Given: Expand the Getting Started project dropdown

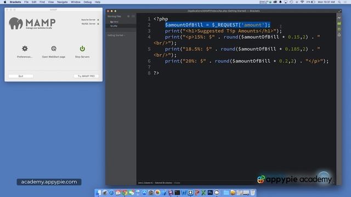Looking at the screenshot, I should pos(116,35).
